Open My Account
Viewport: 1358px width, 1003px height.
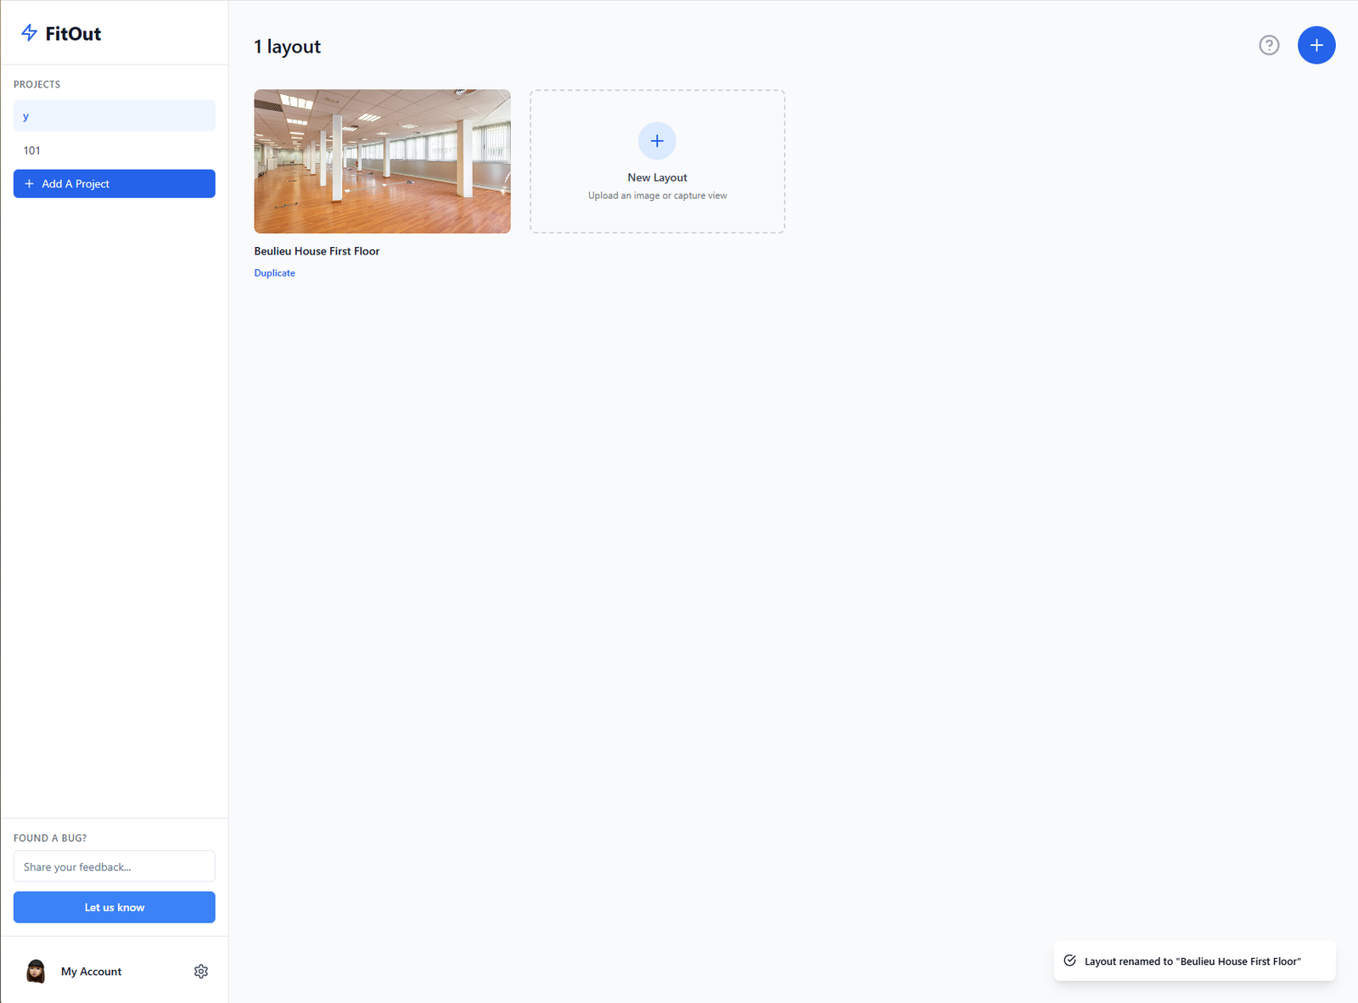(91, 972)
